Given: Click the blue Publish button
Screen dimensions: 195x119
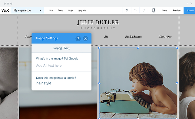Looking at the screenshot, I should pyautogui.click(x=190, y=11).
